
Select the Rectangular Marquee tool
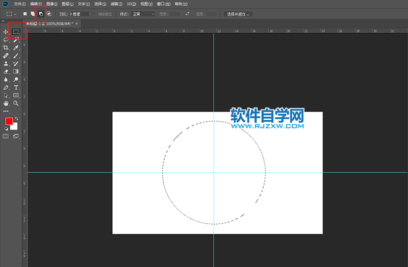pos(16,32)
